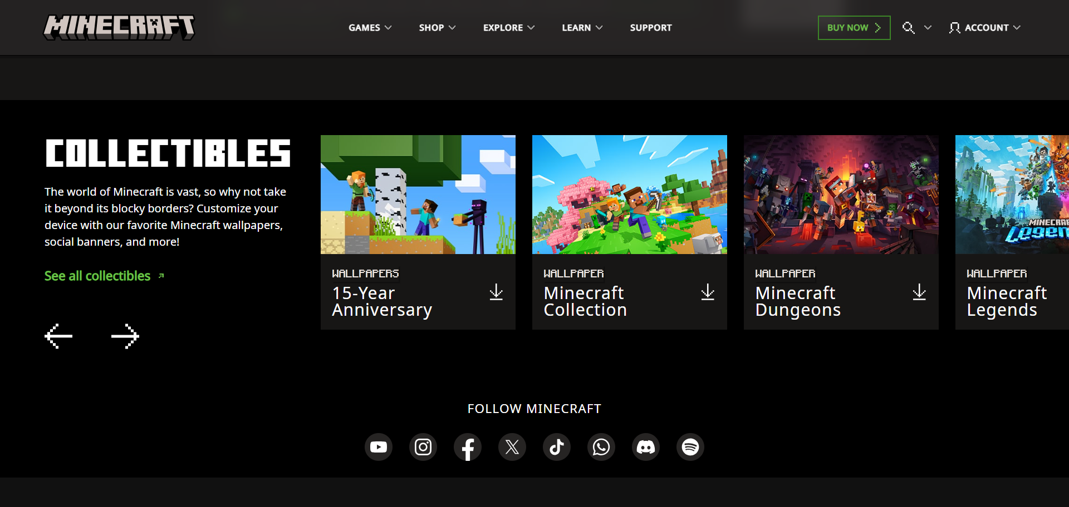Open the Account dropdown
Viewport: 1069px width, 507px height.
tap(985, 28)
